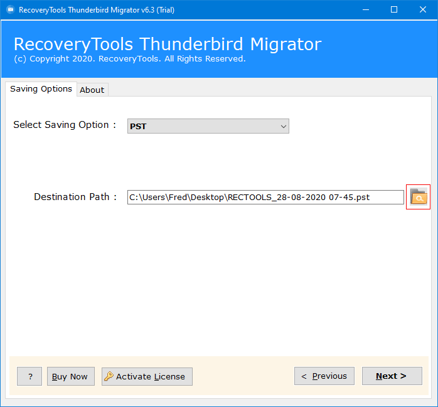Open the Activate License dialog
This screenshot has width=438, height=407.
[x=147, y=376]
